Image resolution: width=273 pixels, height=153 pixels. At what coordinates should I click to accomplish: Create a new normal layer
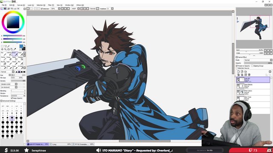click(x=238, y=71)
